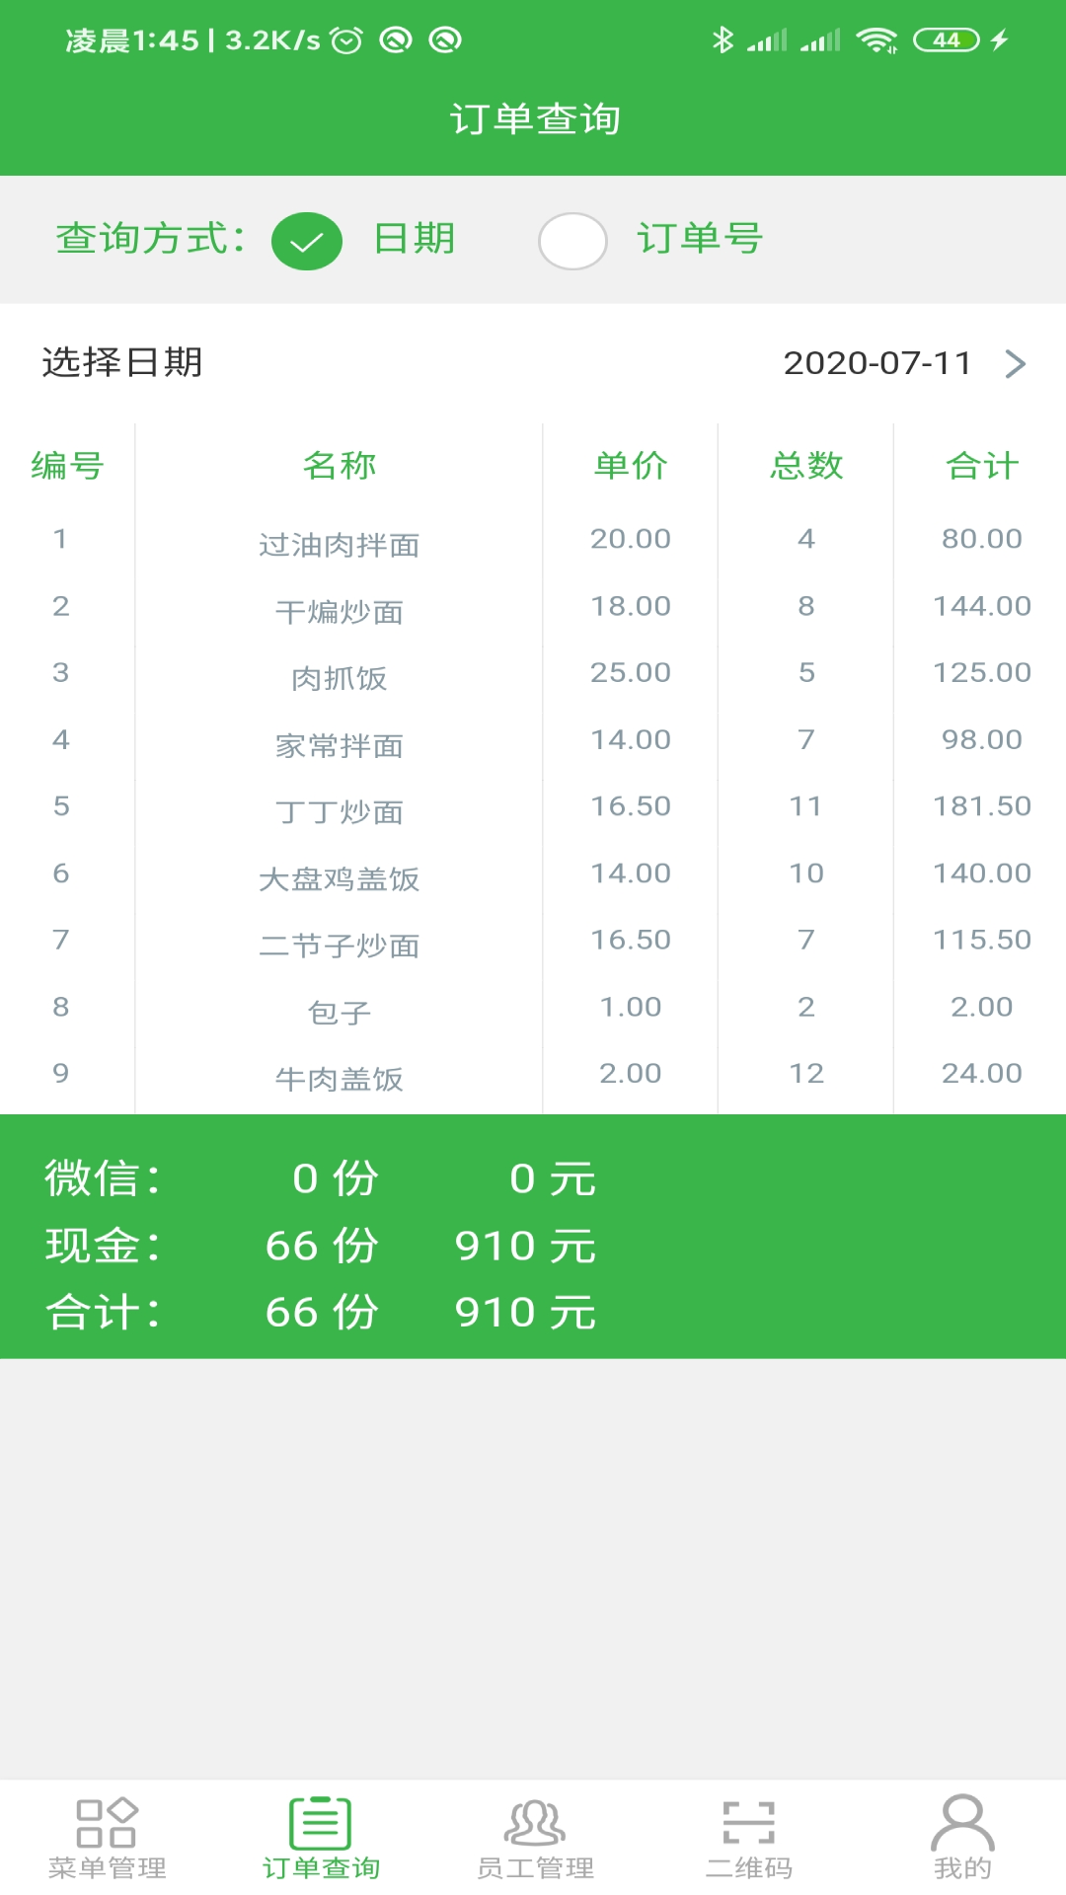Switch to 订单查询 tab label

pyautogui.click(x=320, y=1867)
